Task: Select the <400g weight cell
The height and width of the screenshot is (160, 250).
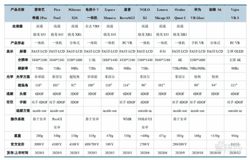Action: [145, 136]
